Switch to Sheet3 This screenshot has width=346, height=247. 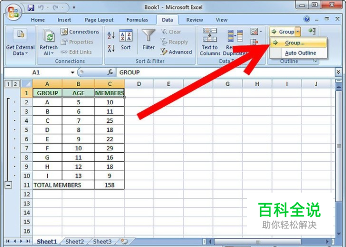[102, 242]
